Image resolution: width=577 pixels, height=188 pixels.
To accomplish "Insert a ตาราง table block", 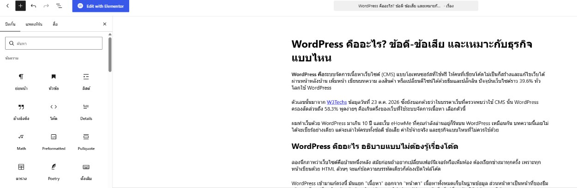I will [x=21, y=172].
